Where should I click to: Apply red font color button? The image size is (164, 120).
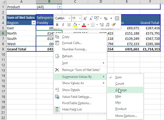click(x=84, y=25)
